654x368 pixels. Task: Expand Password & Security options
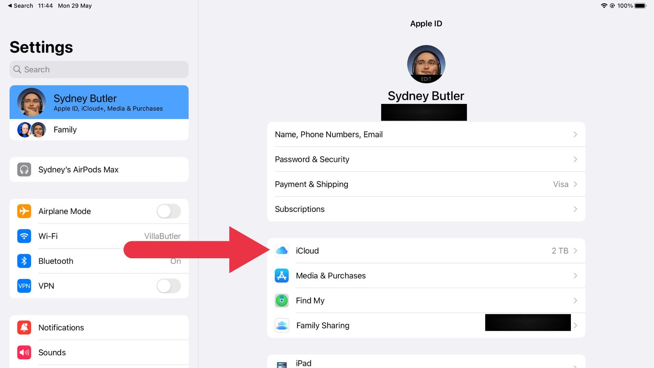(426, 159)
